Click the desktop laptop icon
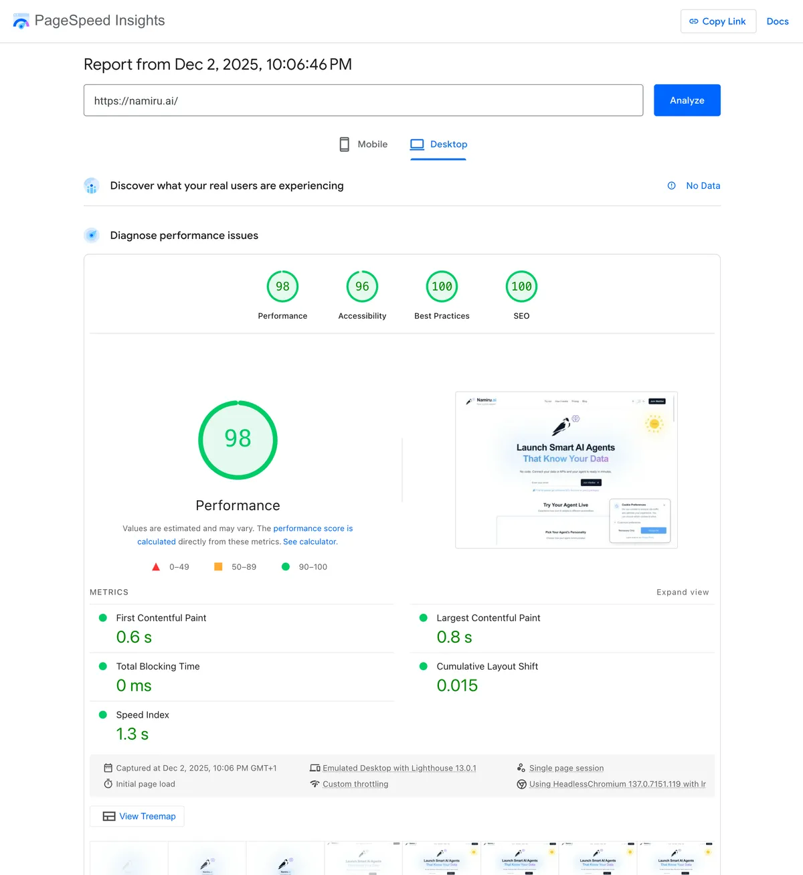Screen dimensions: 803x875 417,145
